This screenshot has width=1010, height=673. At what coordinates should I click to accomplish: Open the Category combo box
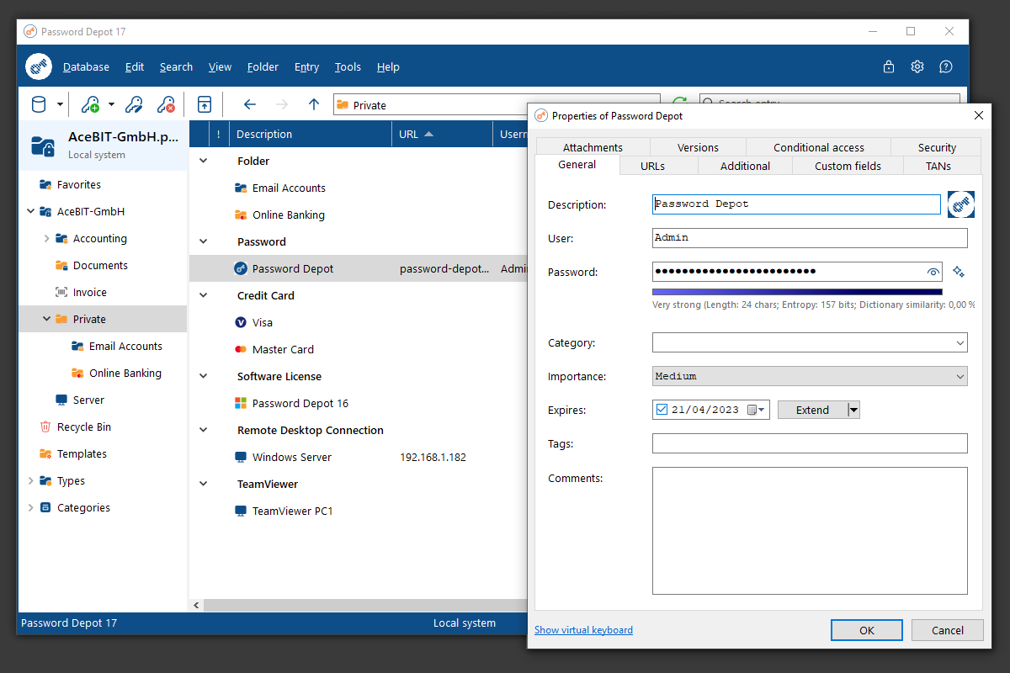pyautogui.click(x=810, y=342)
